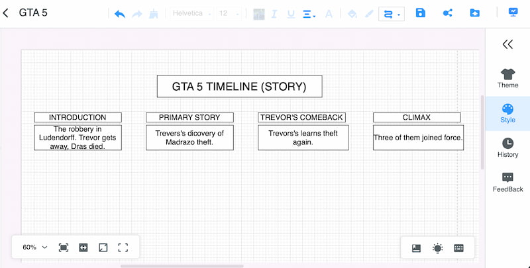The image size is (530, 268).
Task: Collapse the right side panel
Action: coord(507,44)
